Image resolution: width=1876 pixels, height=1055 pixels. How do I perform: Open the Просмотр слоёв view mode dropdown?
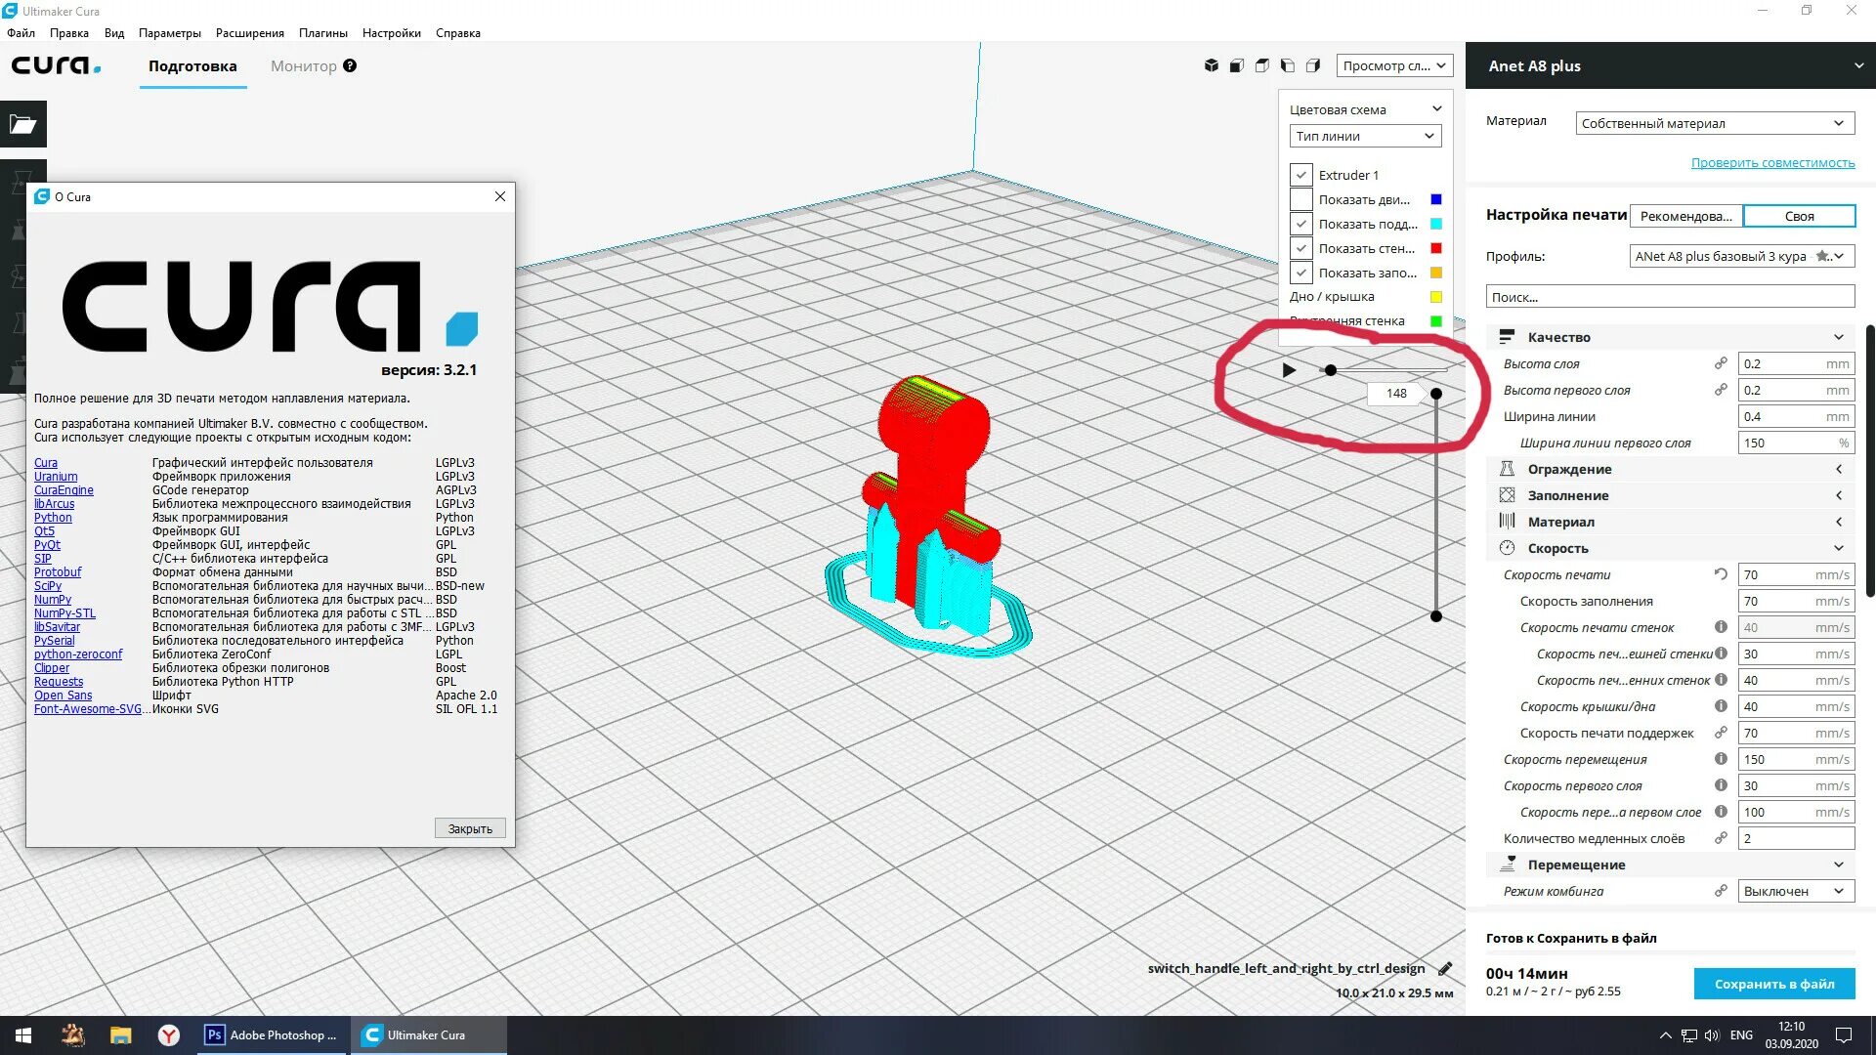1394,65
